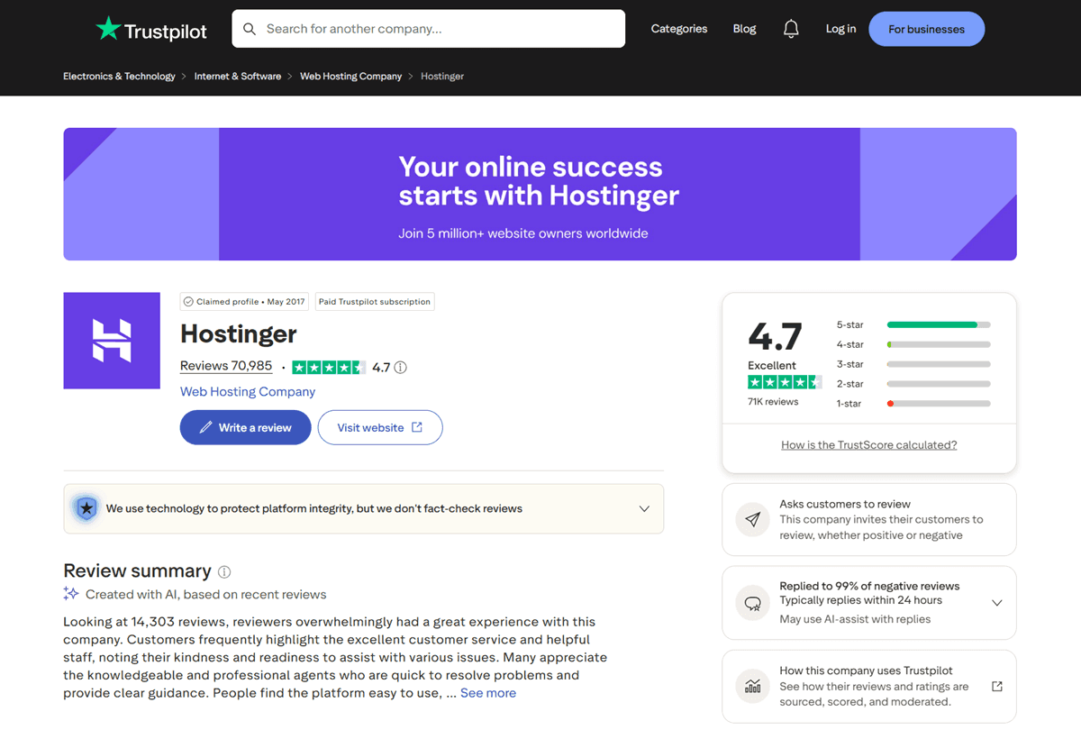This screenshot has height=739, width=1081.
Task: Click the Hostinger logo thumbnail
Action: (112, 341)
